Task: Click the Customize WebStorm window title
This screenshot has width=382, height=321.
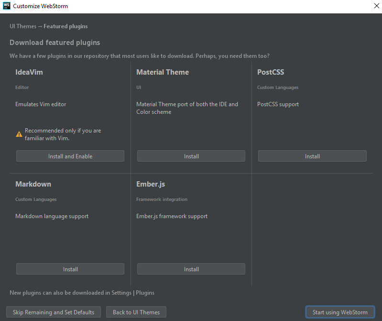Action: coord(41,6)
